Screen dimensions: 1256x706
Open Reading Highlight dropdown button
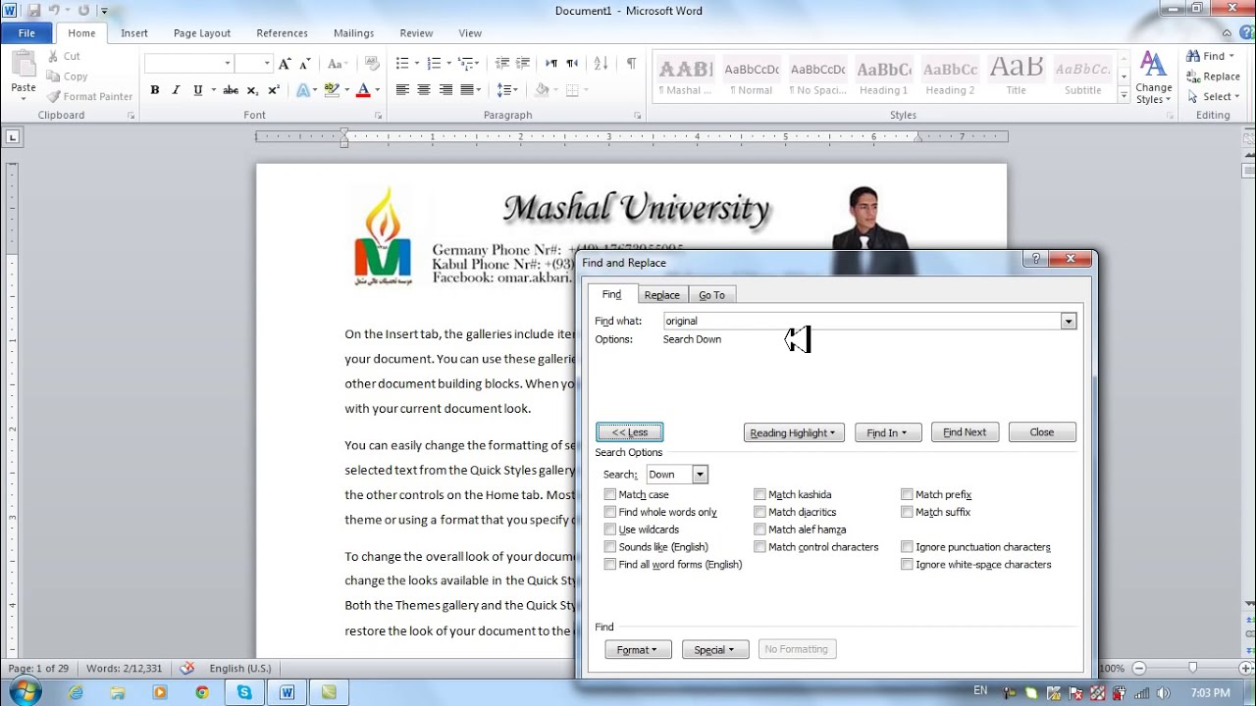793,432
